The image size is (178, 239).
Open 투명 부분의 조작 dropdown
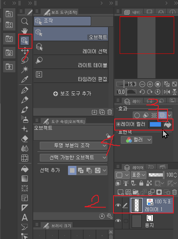click(x=73, y=145)
